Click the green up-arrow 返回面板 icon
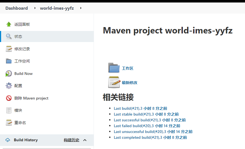 click(9, 24)
